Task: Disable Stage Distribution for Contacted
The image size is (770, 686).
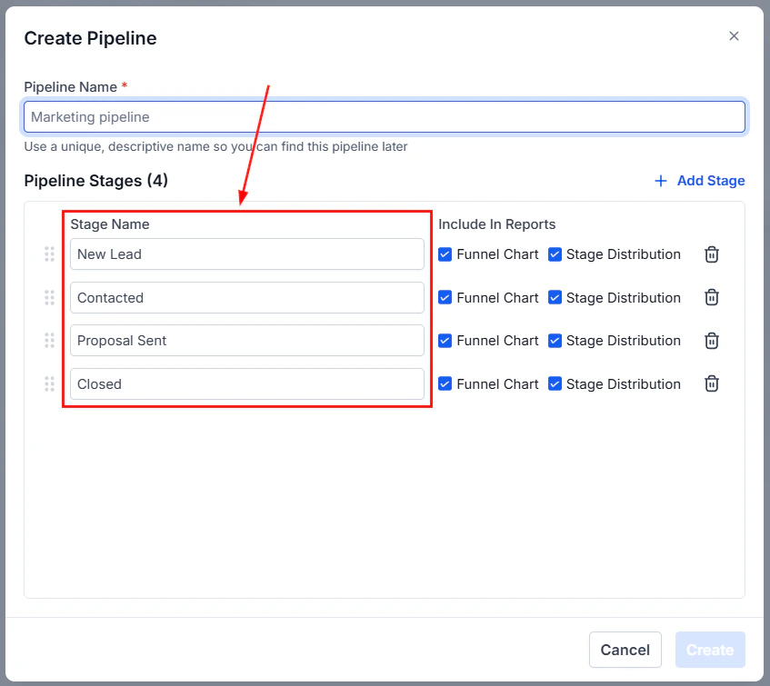Action: pyautogui.click(x=555, y=297)
